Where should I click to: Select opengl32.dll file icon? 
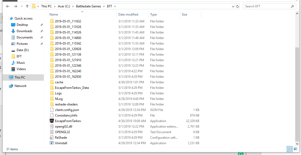pos(52,127)
